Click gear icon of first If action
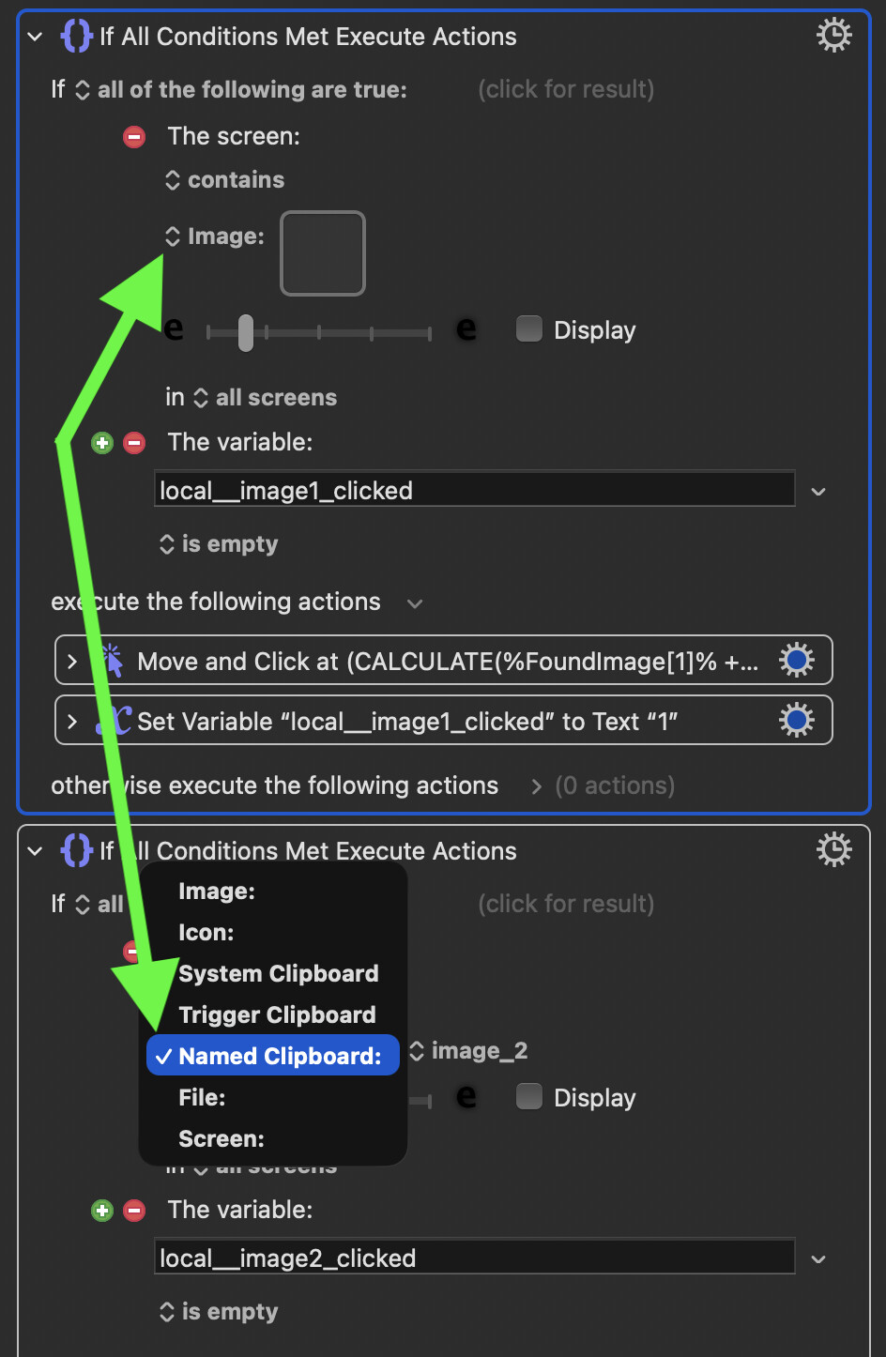 pyautogui.click(x=833, y=36)
